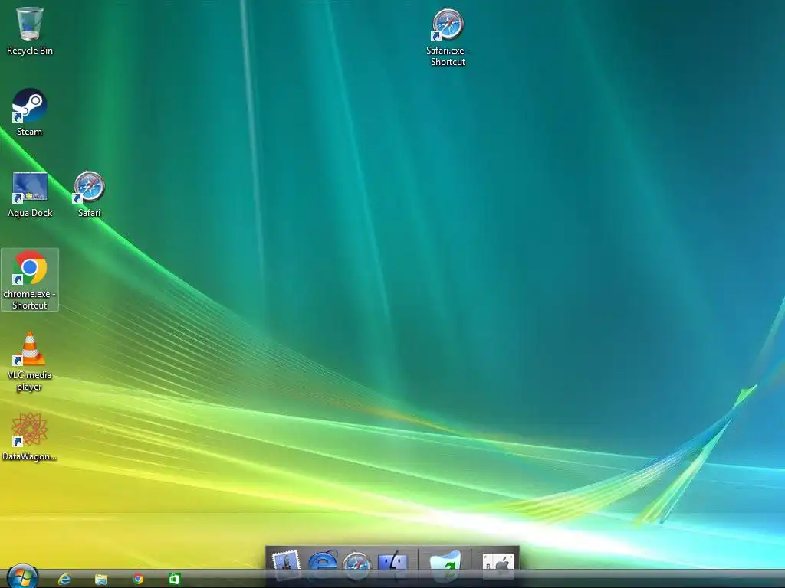This screenshot has height=588, width=785.
Task: Open the Apple logo icon in dock
Action: point(498,564)
